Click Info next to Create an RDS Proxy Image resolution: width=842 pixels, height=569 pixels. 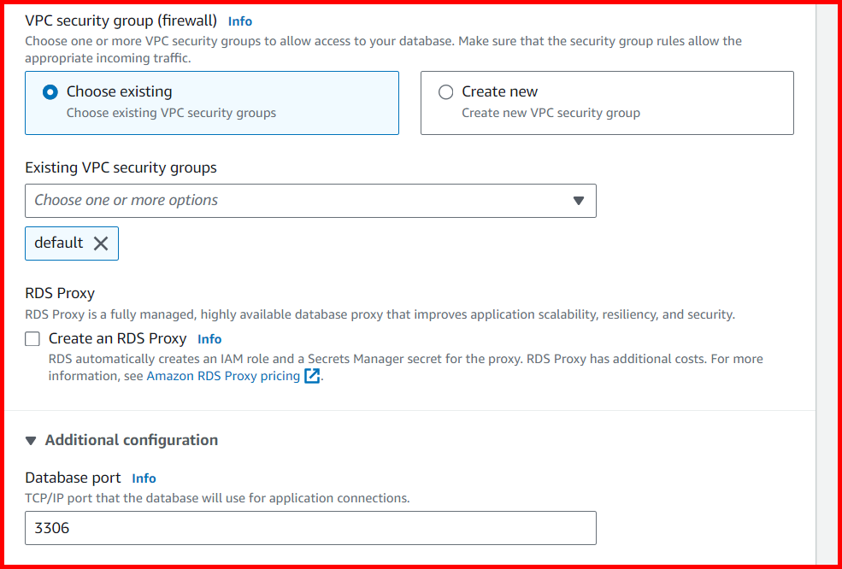coord(209,338)
